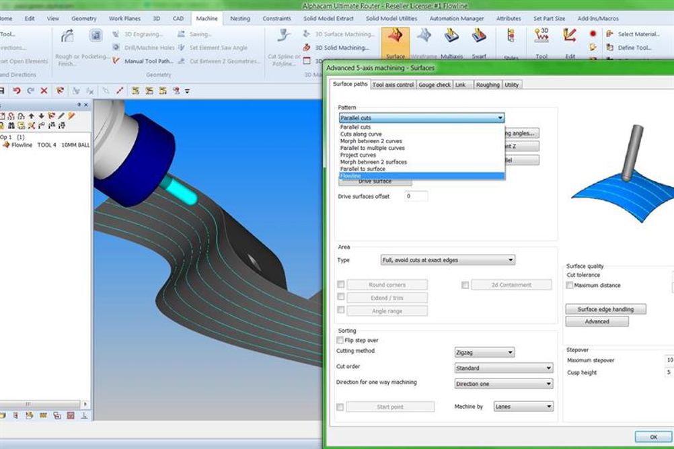Click the Start point button

coord(390,407)
